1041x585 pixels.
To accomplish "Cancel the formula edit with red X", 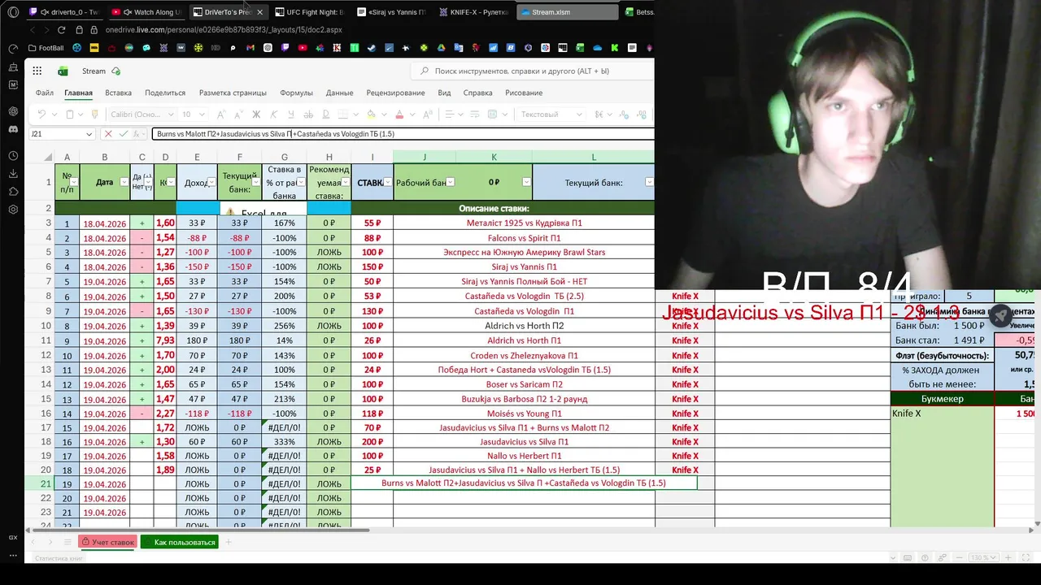I will pyautogui.click(x=108, y=134).
